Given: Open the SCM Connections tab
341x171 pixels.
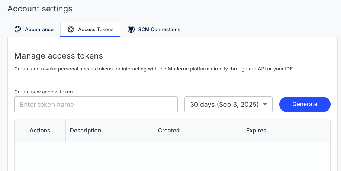Looking at the screenshot, I should 154,29.
